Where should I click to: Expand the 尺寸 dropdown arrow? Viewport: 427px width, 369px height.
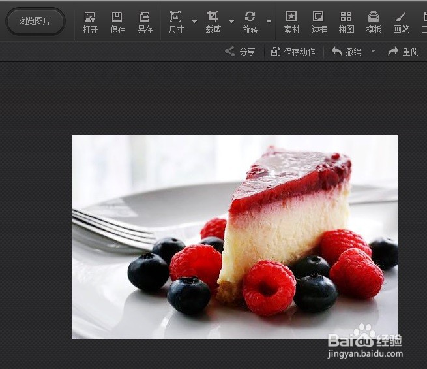(x=194, y=22)
